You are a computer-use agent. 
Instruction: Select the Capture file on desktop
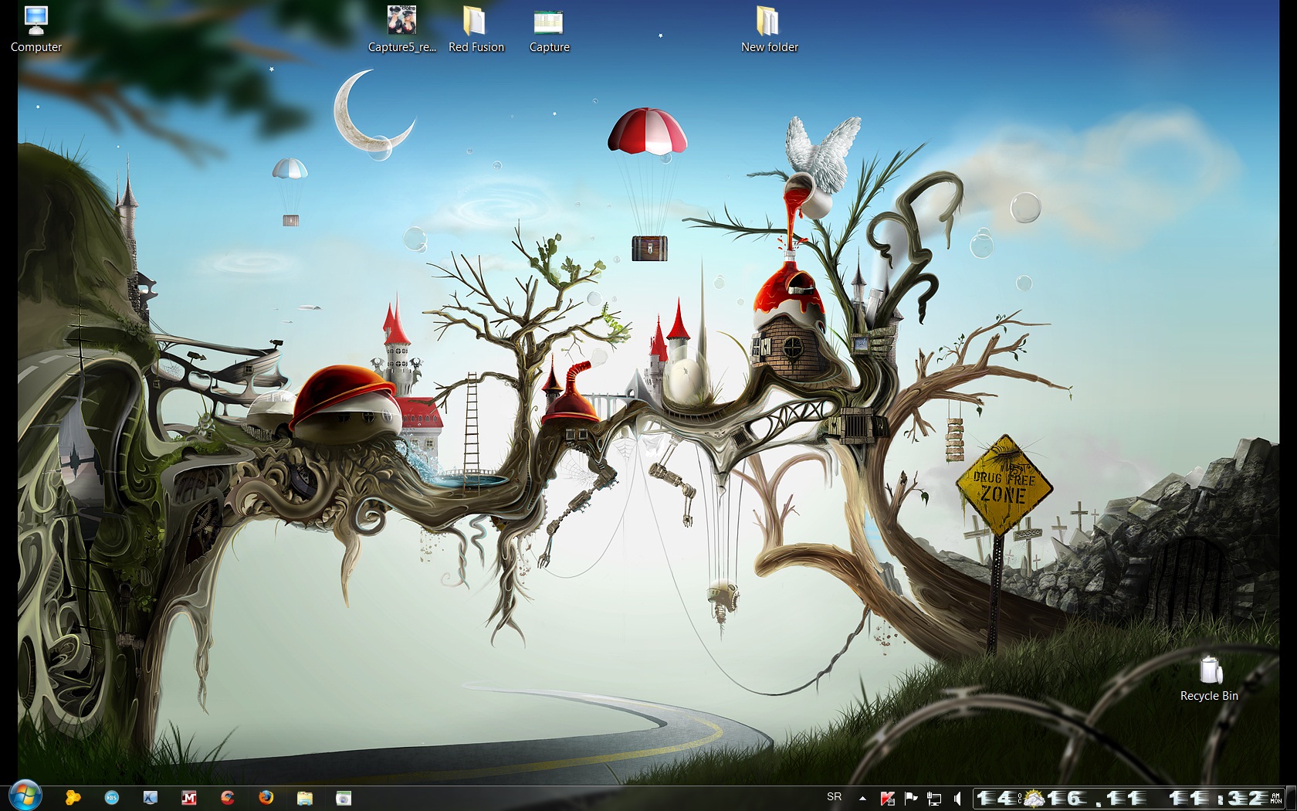coord(549,29)
